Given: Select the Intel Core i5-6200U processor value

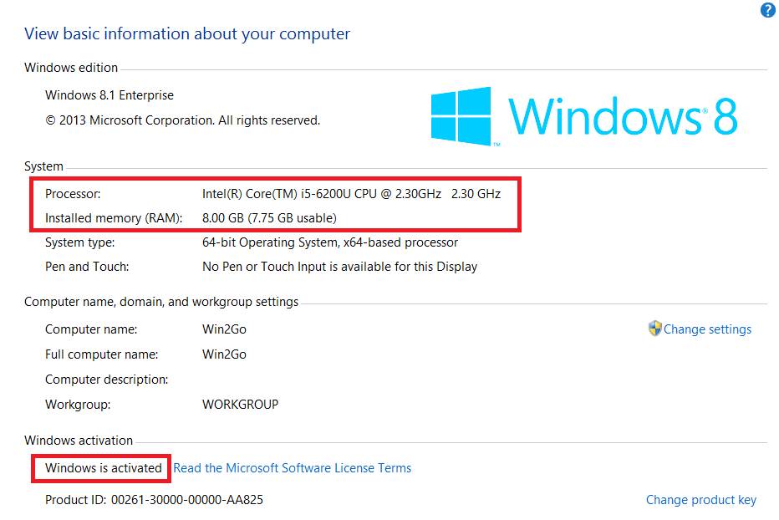Looking at the screenshot, I should click(351, 194).
